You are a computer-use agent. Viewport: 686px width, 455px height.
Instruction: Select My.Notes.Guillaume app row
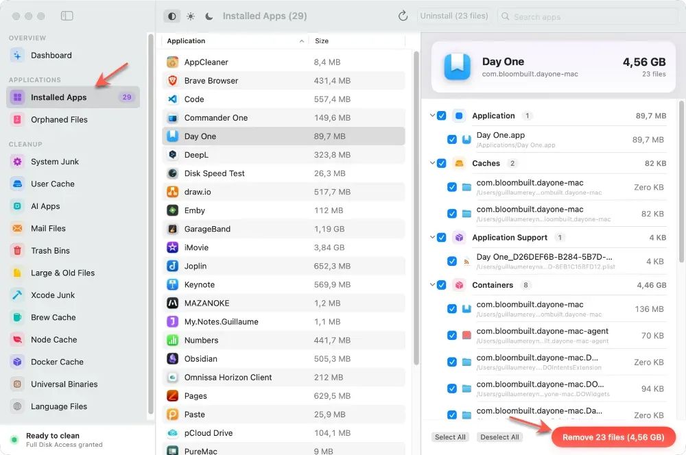pos(283,321)
